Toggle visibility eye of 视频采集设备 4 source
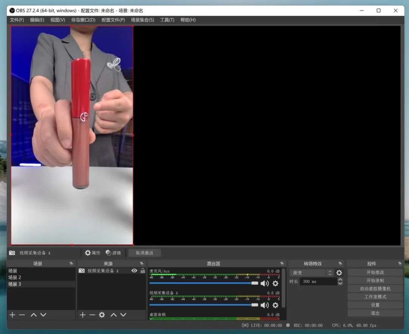 [134, 271]
